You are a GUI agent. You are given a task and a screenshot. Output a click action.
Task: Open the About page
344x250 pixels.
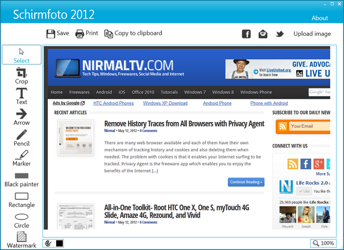[319, 18]
